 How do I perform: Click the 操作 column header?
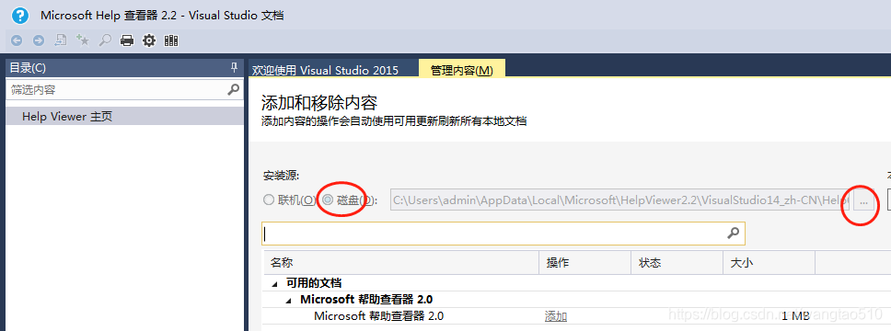[x=584, y=264]
